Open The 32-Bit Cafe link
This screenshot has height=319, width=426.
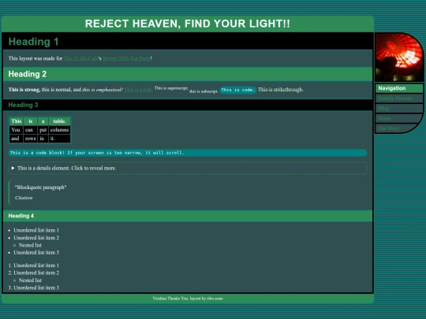point(80,58)
